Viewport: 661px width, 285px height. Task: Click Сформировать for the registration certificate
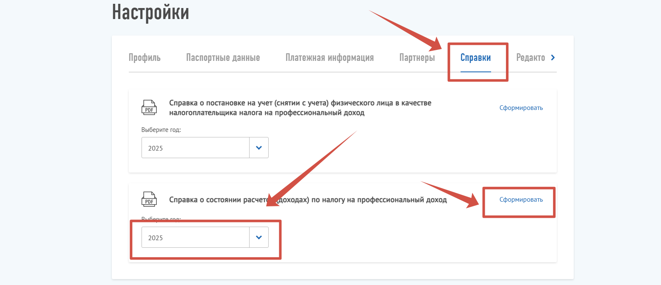tap(521, 108)
